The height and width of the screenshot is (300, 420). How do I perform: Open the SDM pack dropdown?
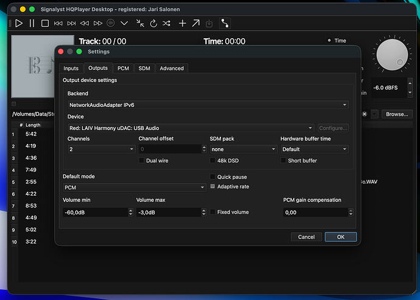pos(243,149)
